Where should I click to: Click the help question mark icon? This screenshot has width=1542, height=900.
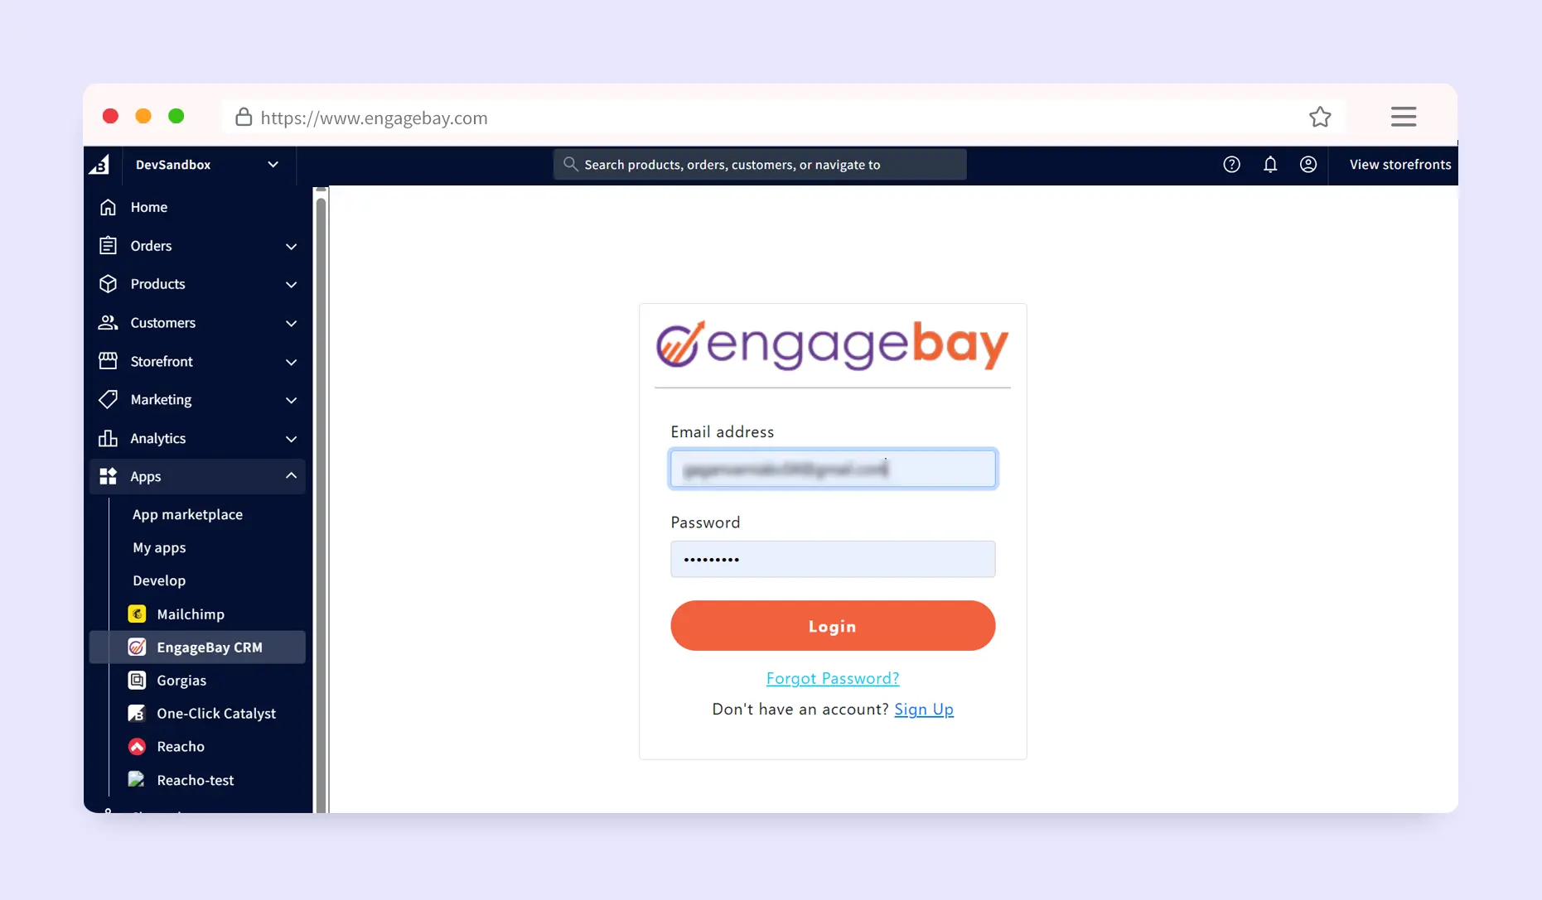1231,165
